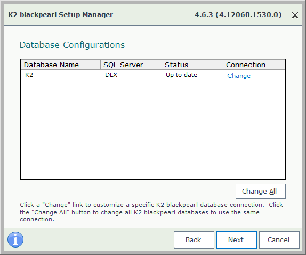Sort by the Database Name column header
The height and width of the screenshot is (255, 306).
[60, 65]
